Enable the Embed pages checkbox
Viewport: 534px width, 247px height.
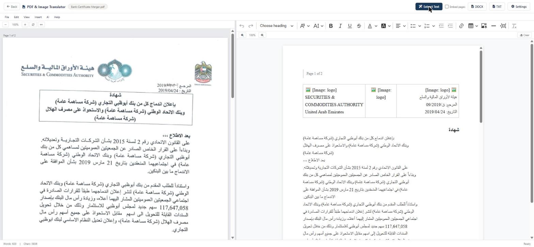click(447, 6)
